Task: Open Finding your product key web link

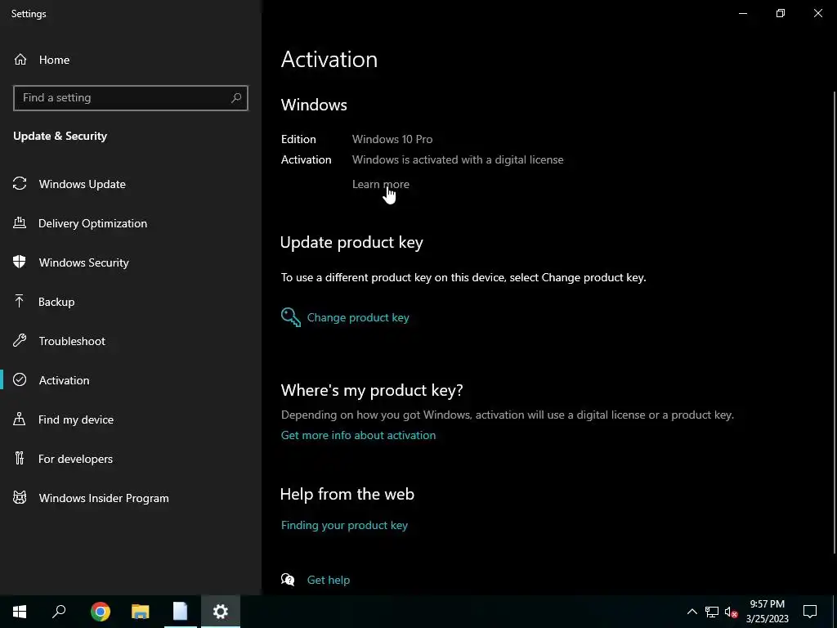Action: point(344,526)
